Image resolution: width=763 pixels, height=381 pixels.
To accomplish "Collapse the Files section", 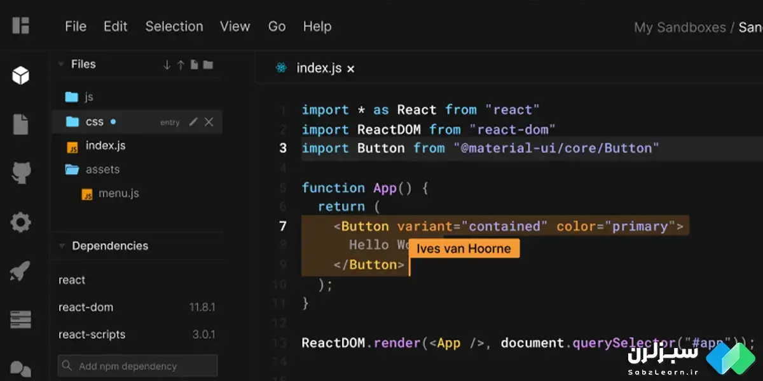I will 62,65.
